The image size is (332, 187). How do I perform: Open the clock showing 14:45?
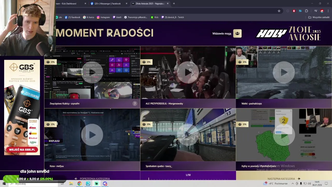click(x=317, y=184)
